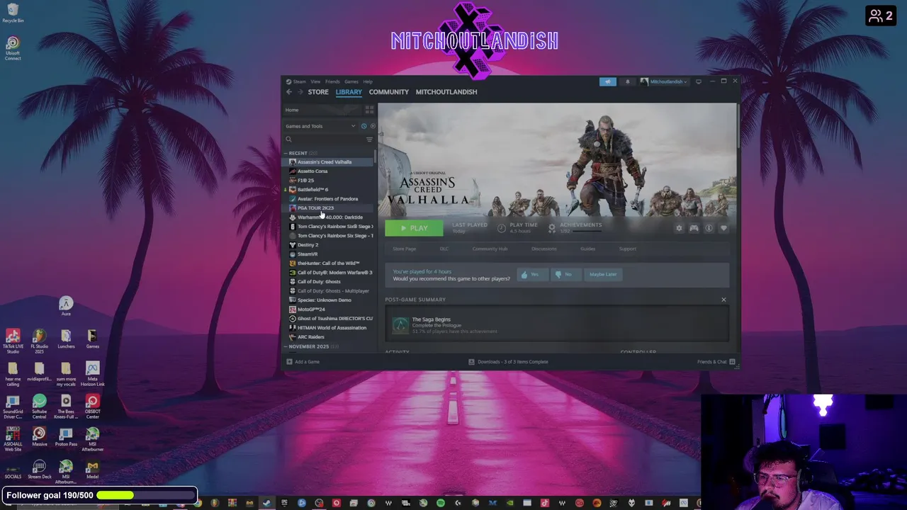Click the library search field
907x510 pixels.
tap(324, 140)
